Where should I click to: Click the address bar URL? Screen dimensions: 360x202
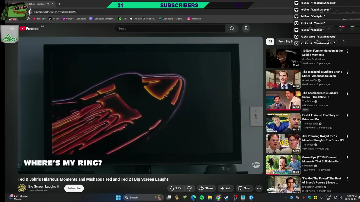point(55,12)
